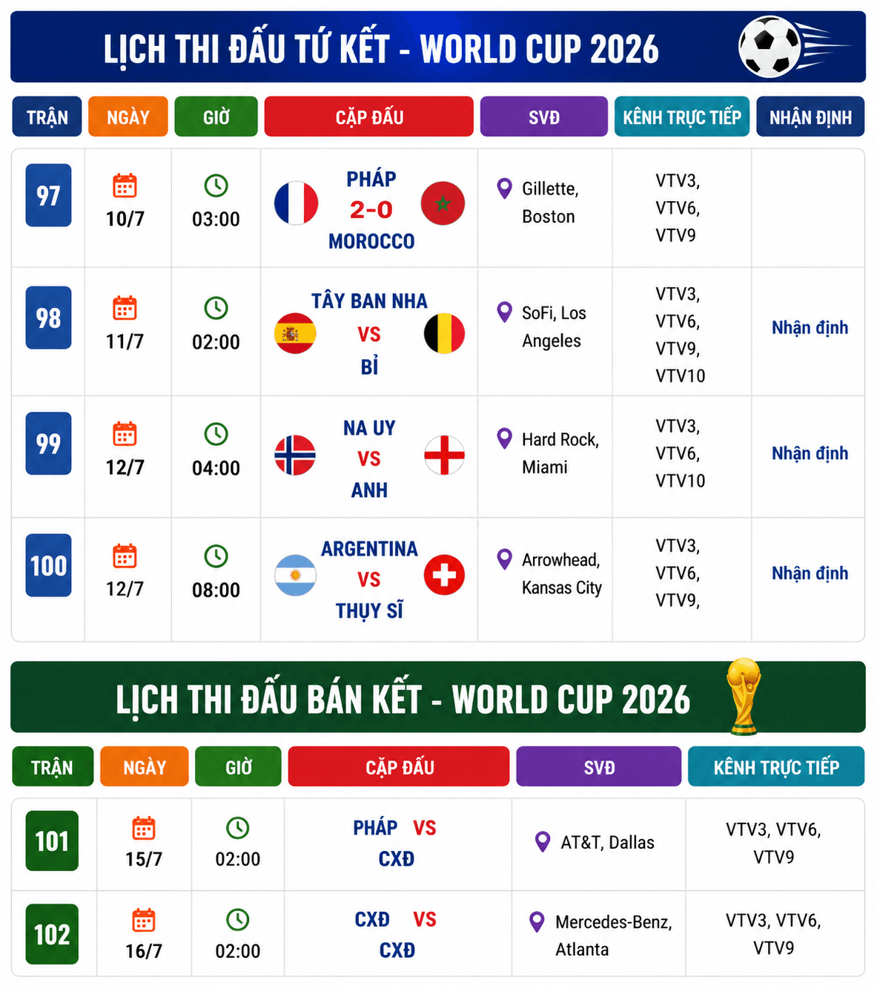Click location pin beside Gillette, Boston
The height and width of the screenshot is (986, 877).
pos(504,188)
